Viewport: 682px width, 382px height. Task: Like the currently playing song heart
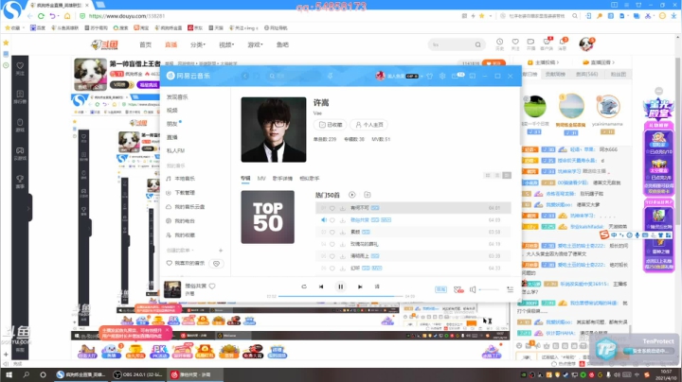(212, 286)
